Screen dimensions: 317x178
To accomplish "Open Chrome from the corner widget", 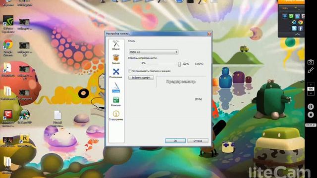I will (301, 22).
